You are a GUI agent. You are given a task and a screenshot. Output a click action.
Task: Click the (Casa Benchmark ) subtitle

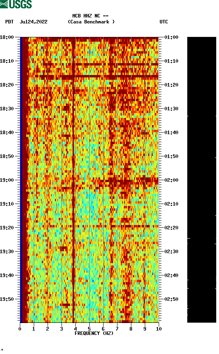[x=91, y=22]
